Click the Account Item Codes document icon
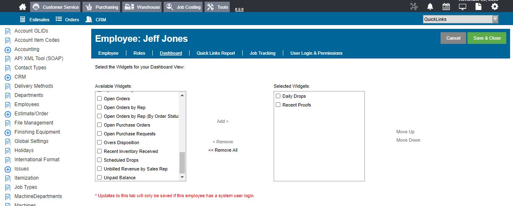This screenshot has height=206, width=513. point(8,40)
